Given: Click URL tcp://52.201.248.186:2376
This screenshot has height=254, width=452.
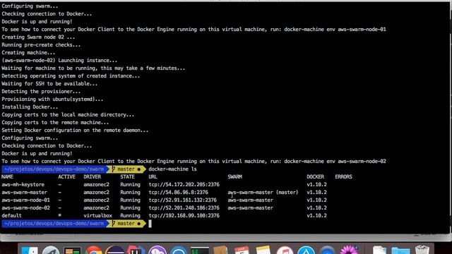Looking at the screenshot, I should click(x=184, y=208).
